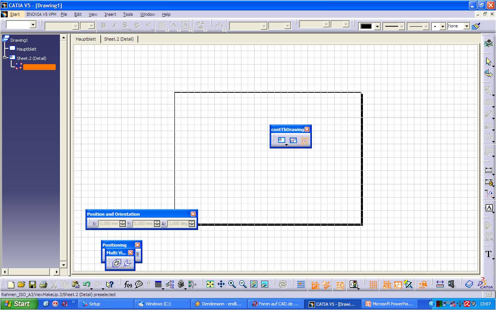The width and height of the screenshot is (496, 310).
Task: Open the Start menu in CATIA
Action: coord(15,14)
